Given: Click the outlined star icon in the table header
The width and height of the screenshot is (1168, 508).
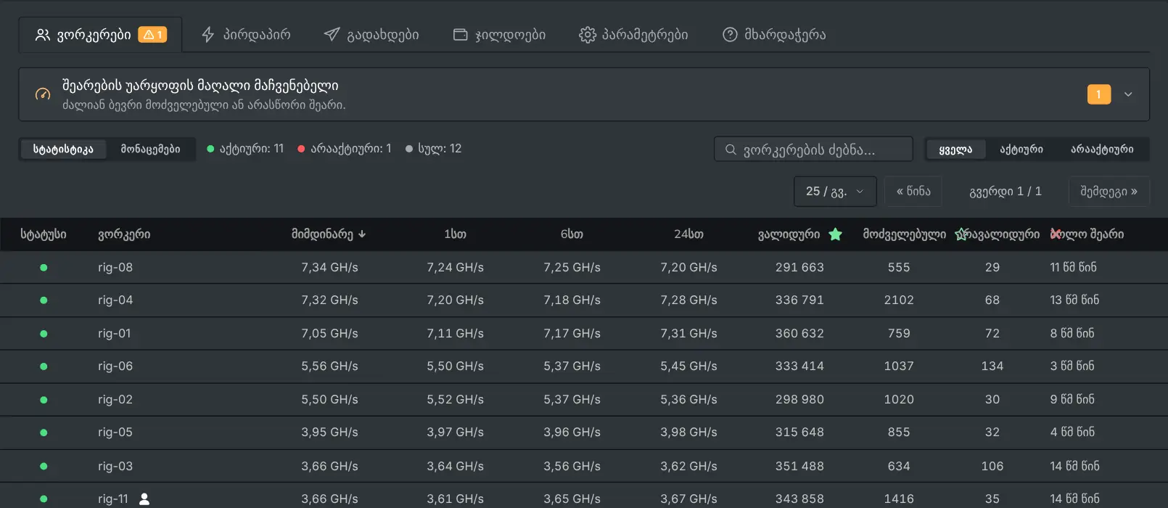Looking at the screenshot, I should tap(961, 234).
